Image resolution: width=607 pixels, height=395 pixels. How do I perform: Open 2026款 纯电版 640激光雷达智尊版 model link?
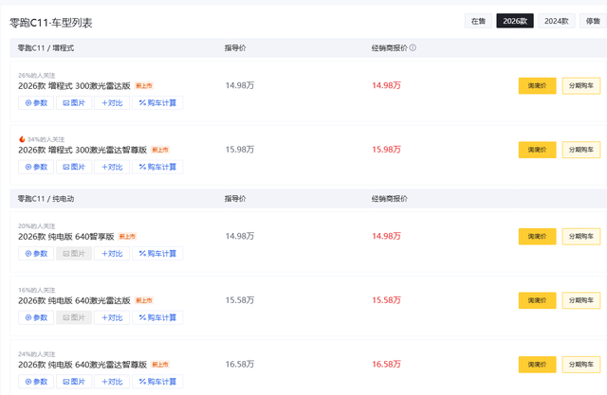pos(83,365)
